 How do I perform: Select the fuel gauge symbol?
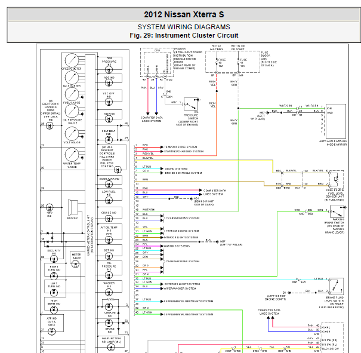[72, 94]
